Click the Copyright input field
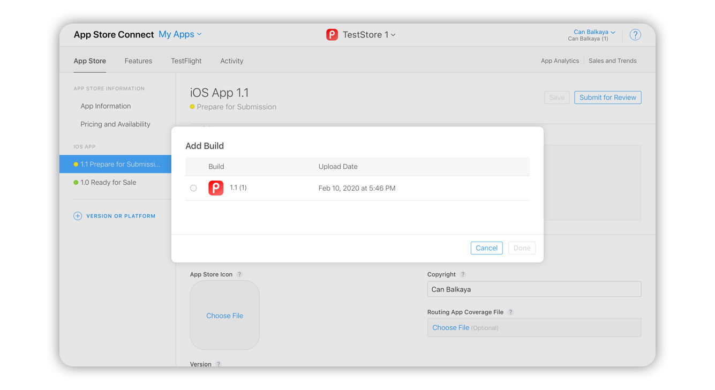Screen dimensions: 715x390 click(x=534, y=289)
